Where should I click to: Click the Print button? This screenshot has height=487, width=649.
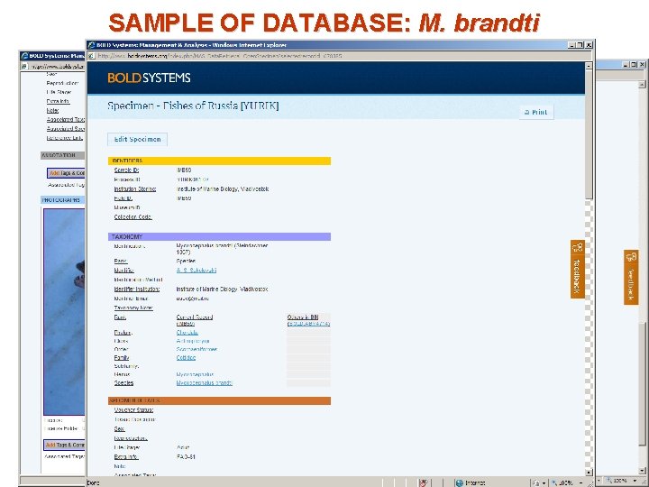[x=536, y=112]
